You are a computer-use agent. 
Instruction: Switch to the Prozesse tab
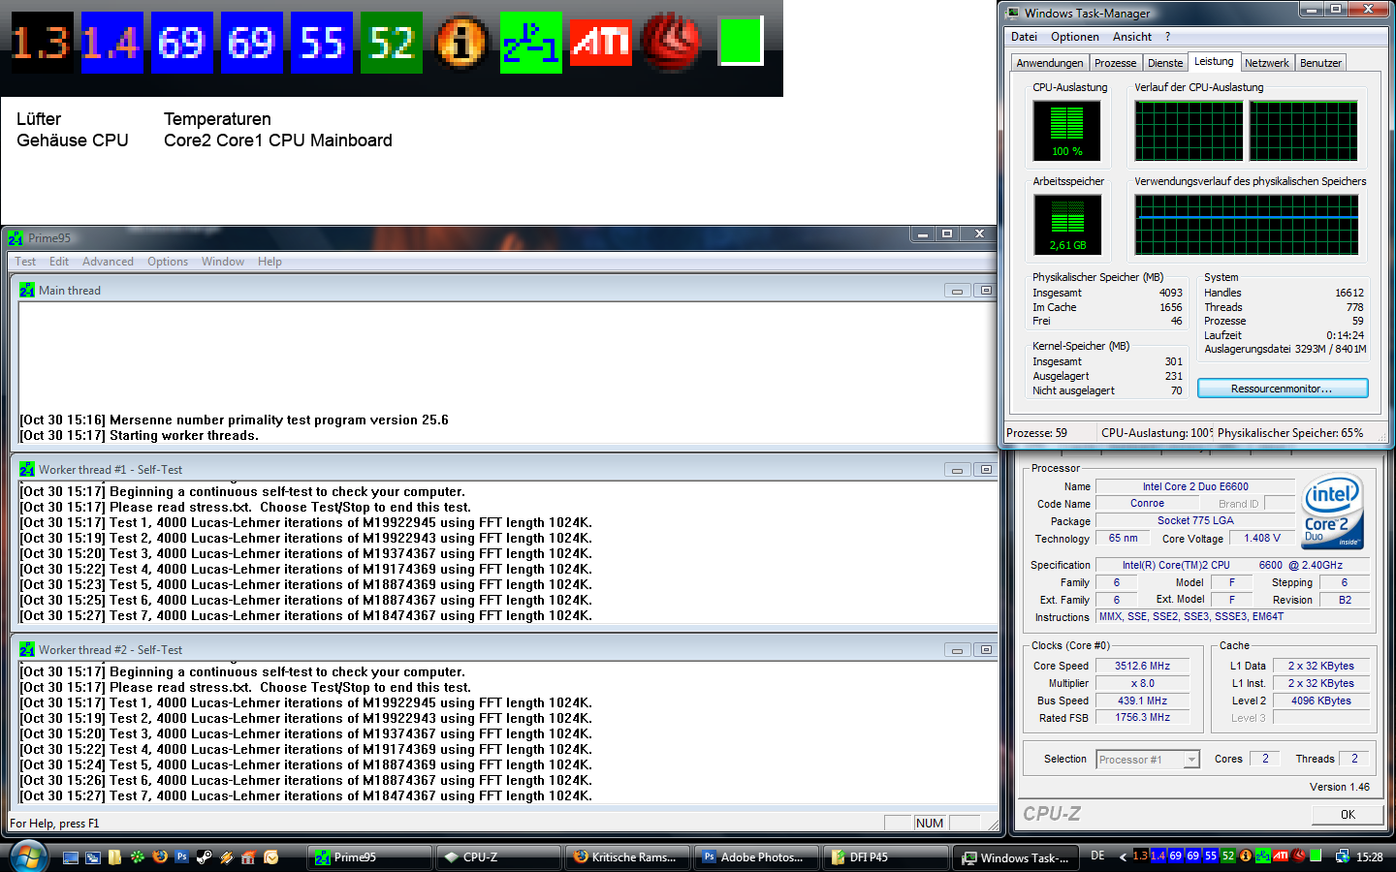pyautogui.click(x=1115, y=63)
